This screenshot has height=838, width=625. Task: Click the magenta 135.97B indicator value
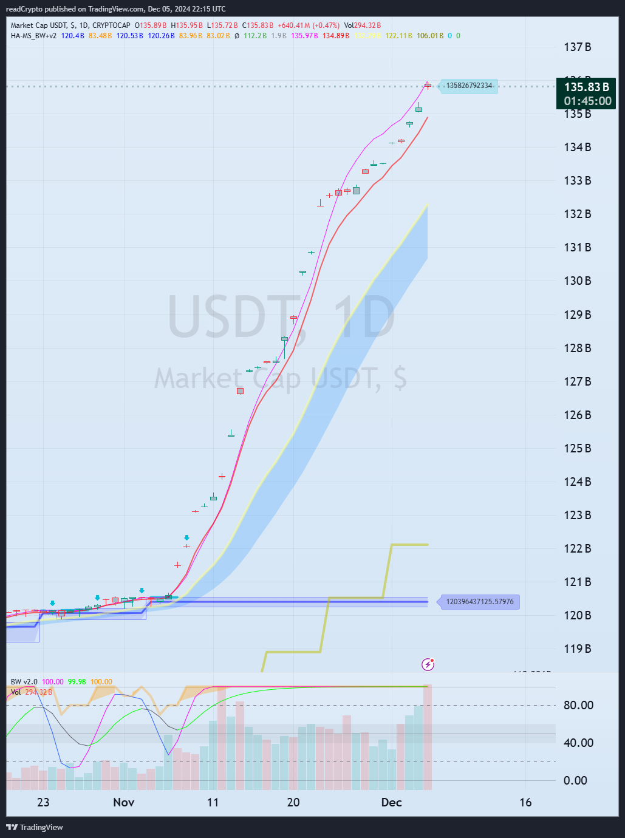point(304,36)
